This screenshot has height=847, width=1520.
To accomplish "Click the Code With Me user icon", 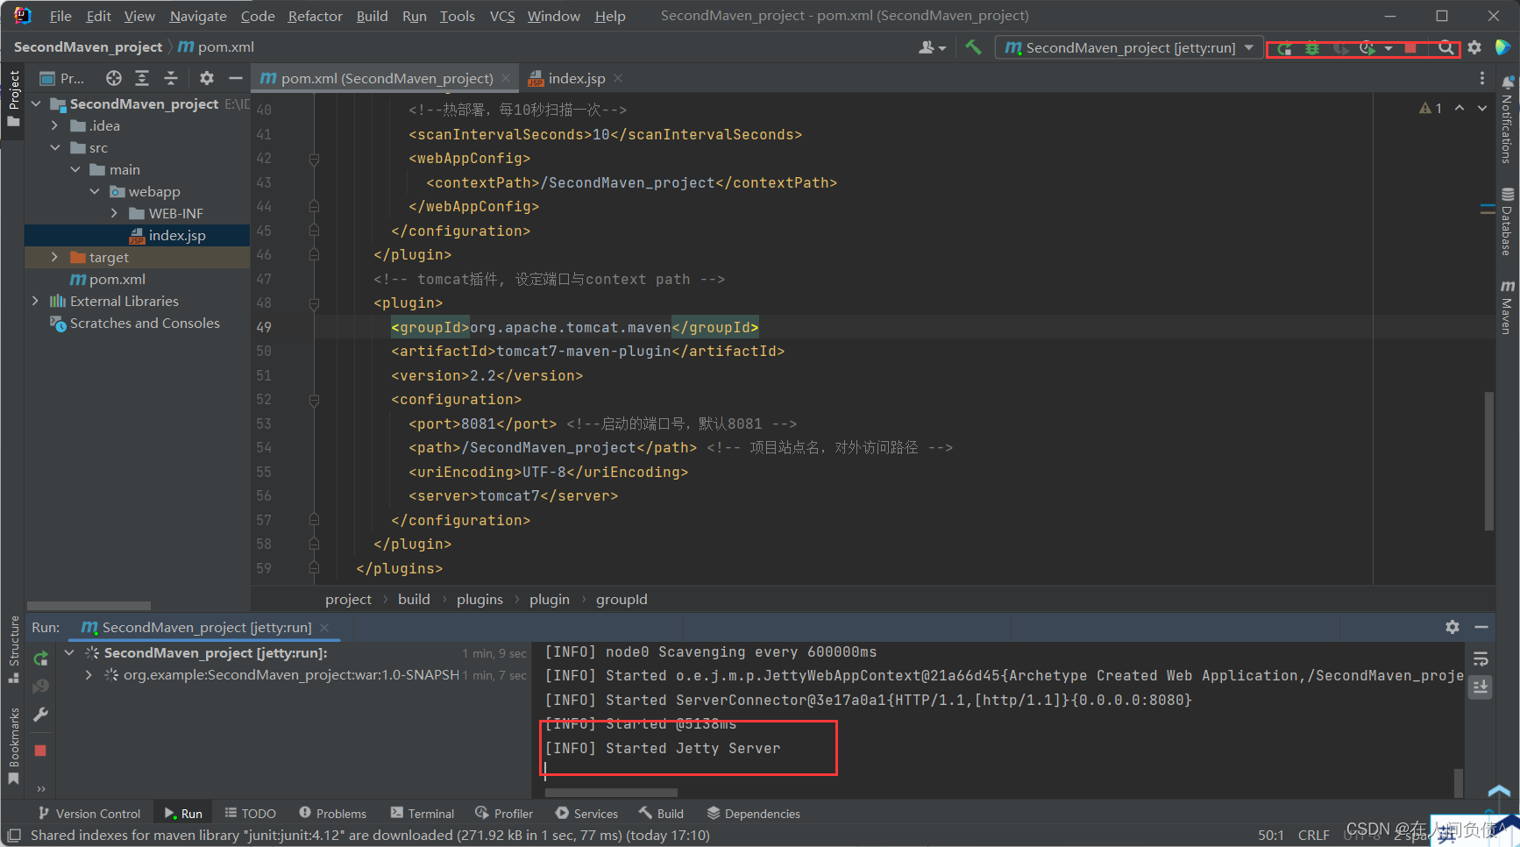I will coord(932,47).
